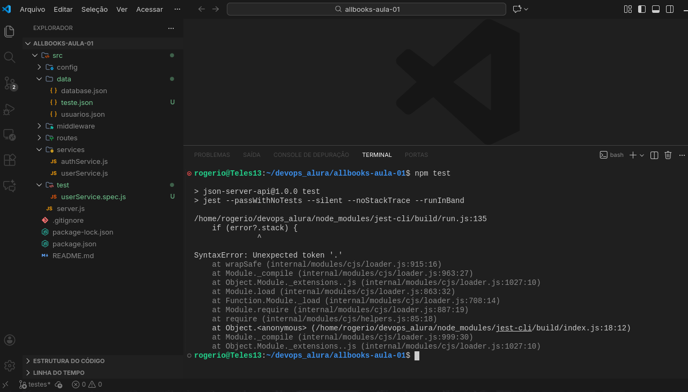Go forward using the navigation arrow

pyautogui.click(x=216, y=9)
